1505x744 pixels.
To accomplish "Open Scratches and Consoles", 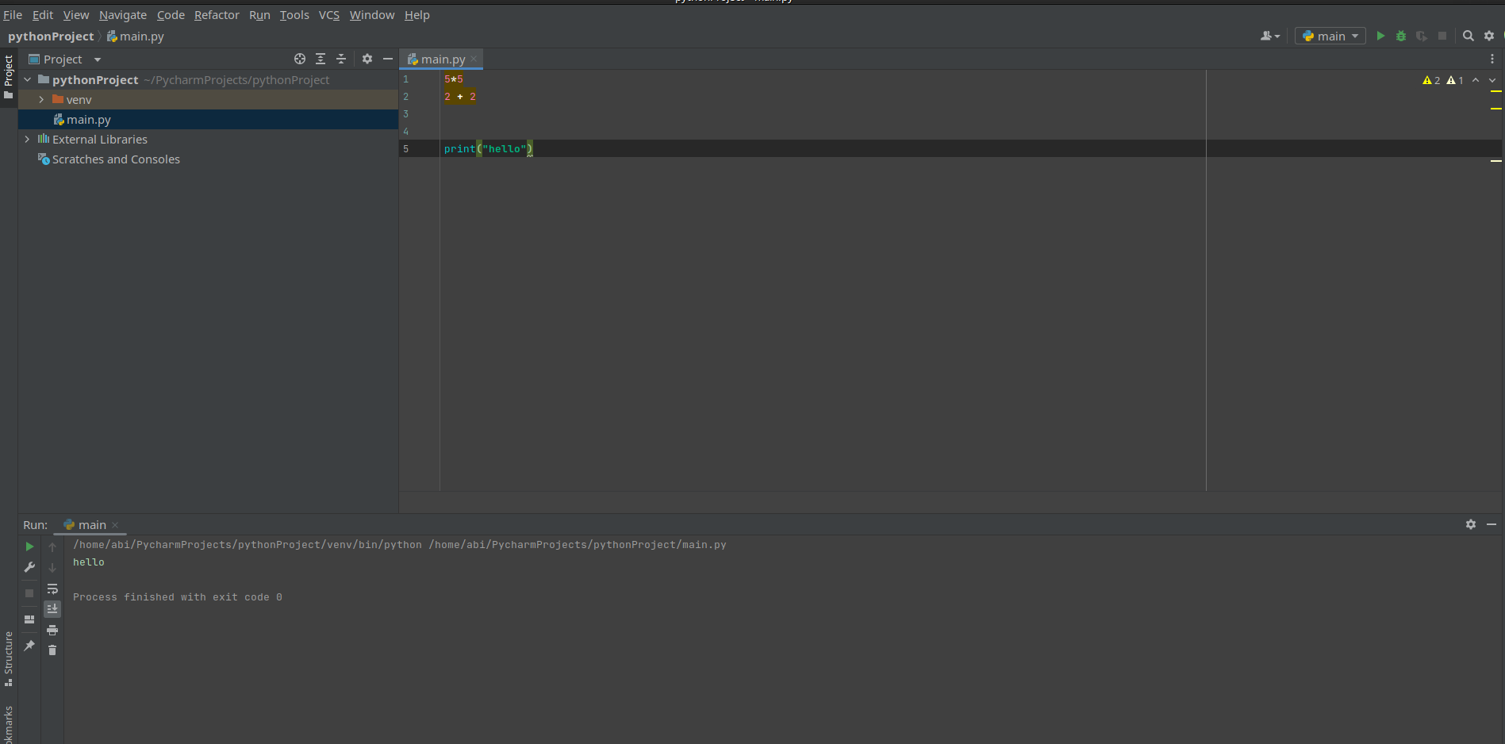I will pyautogui.click(x=116, y=159).
